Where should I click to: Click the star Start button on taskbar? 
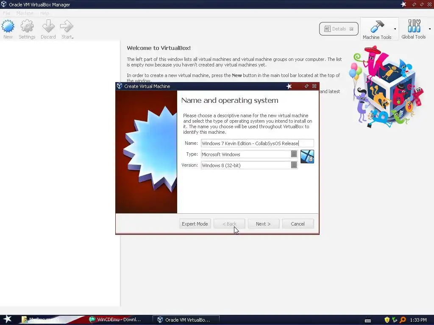(x=7, y=319)
